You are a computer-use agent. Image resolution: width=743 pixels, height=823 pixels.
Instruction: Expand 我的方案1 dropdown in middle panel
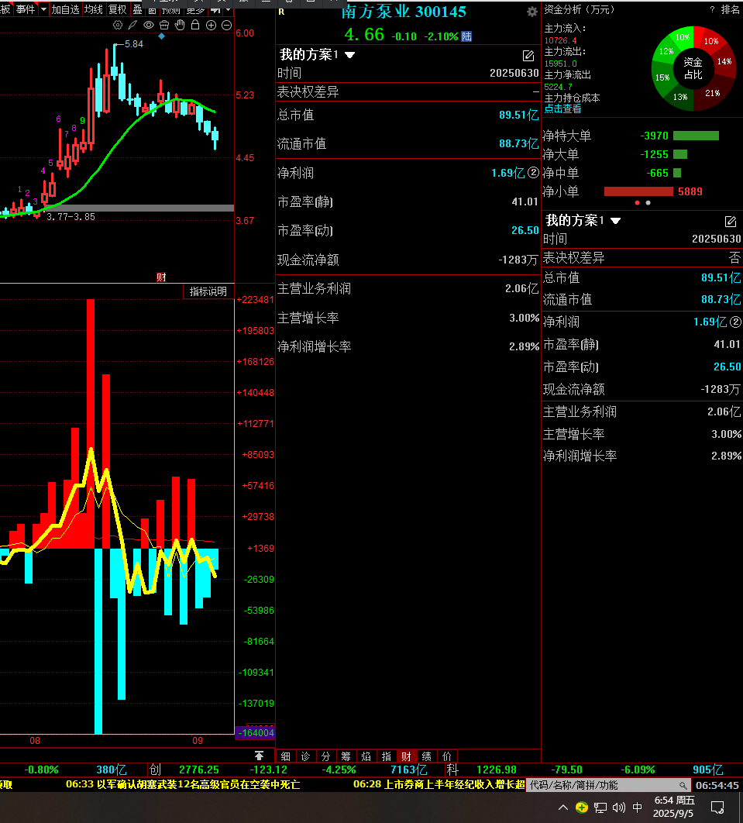click(350, 55)
